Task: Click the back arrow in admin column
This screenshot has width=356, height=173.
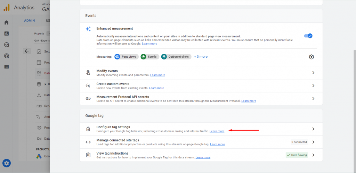Action: (x=26, y=51)
